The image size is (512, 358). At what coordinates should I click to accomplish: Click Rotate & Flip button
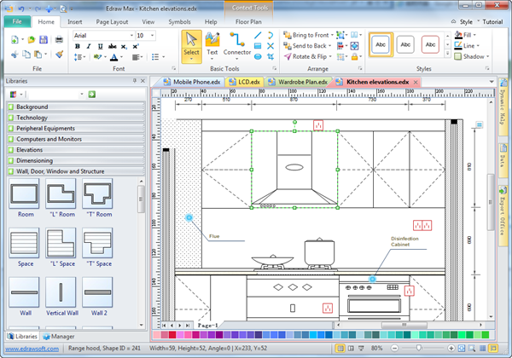307,57
